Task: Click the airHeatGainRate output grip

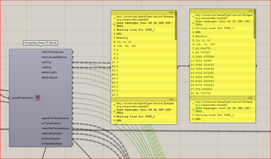Action: click(72, 144)
